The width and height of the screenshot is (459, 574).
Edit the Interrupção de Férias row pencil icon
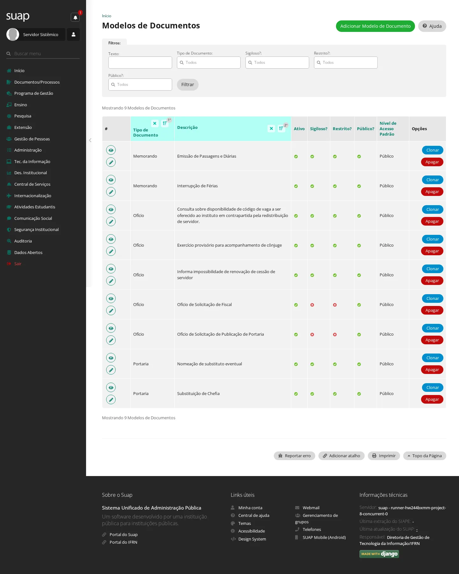pos(111,192)
